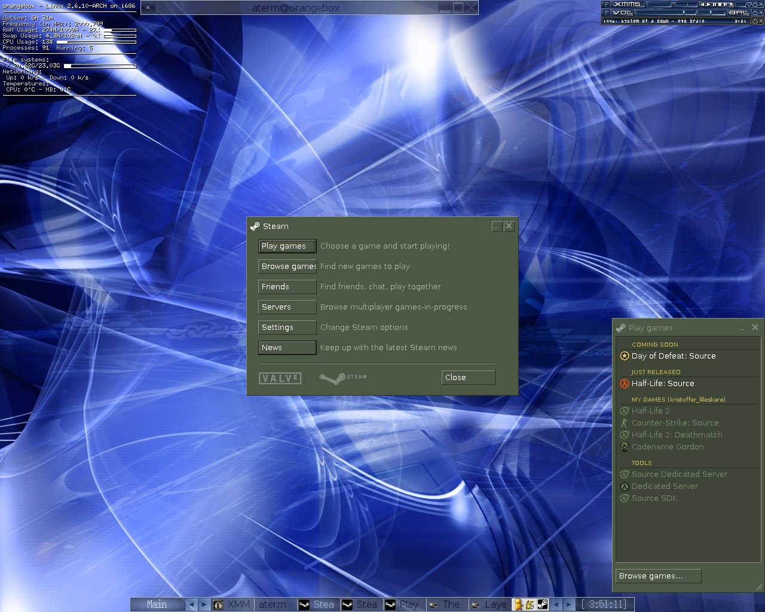The width and height of the screenshot is (765, 612).
Task: Click the down-triangle button on XMMS top row
Action: coord(749,4)
